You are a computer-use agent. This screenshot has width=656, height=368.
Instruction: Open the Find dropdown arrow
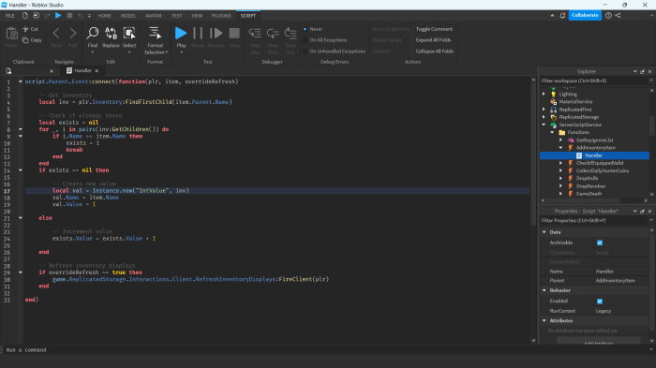(x=93, y=52)
